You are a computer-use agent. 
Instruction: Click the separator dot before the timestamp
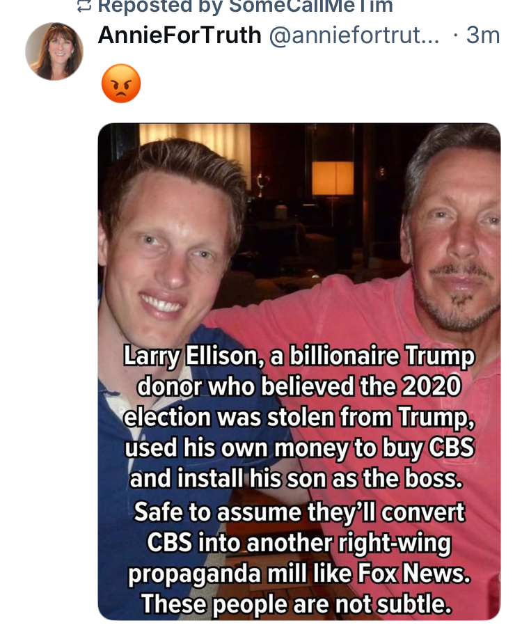click(455, 36)
